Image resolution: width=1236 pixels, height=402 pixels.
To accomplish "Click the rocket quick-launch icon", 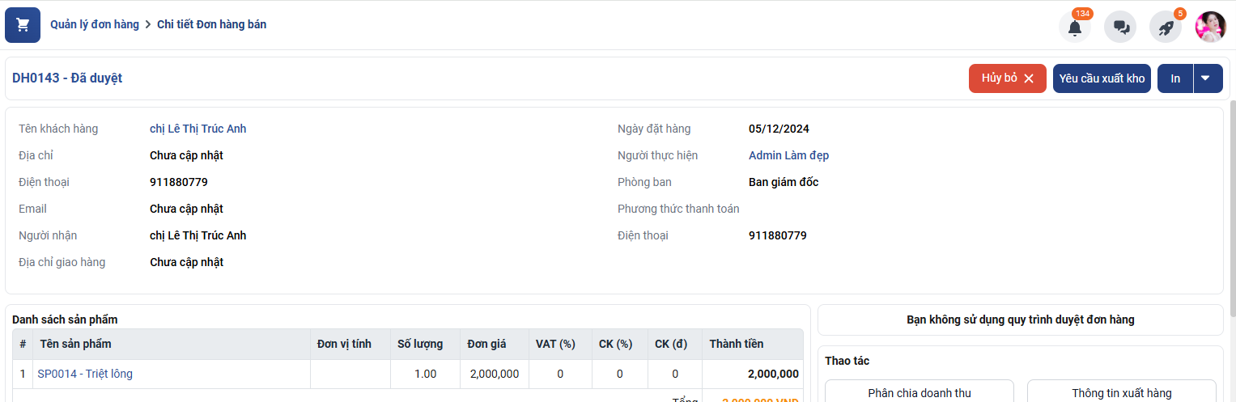I will click(1166, 27).
